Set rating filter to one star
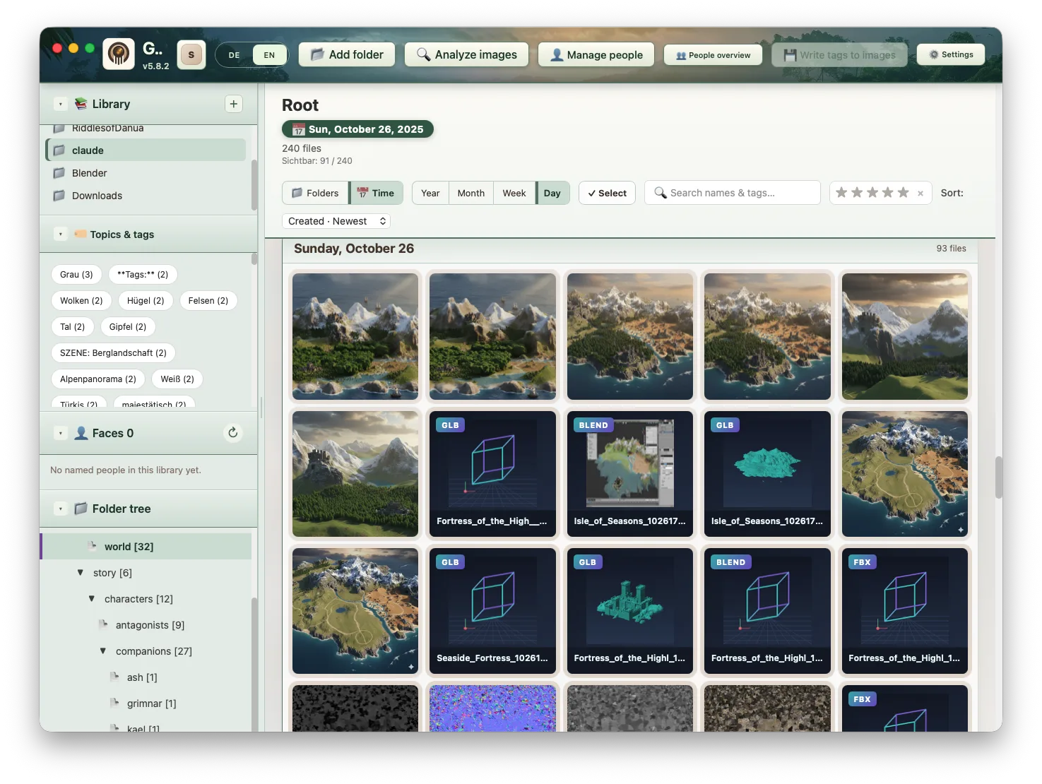This screenshot has width=1042, height=784. pyautogui.click(x=841, y=193)
